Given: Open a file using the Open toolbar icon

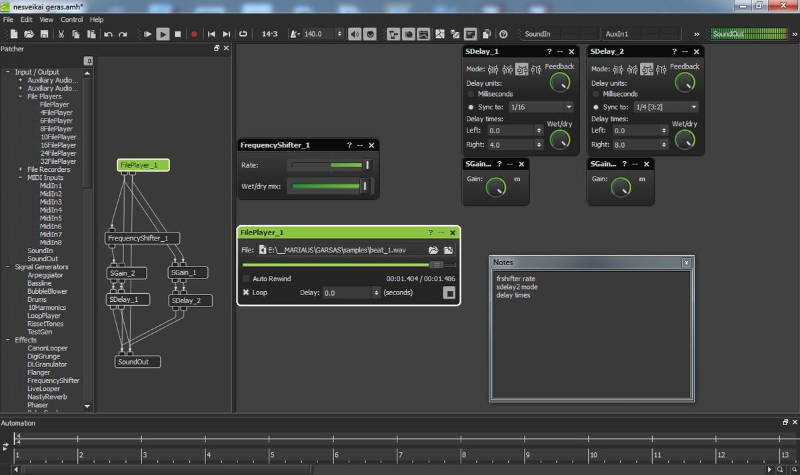Looking at the screenshot, I should point(28,34).
